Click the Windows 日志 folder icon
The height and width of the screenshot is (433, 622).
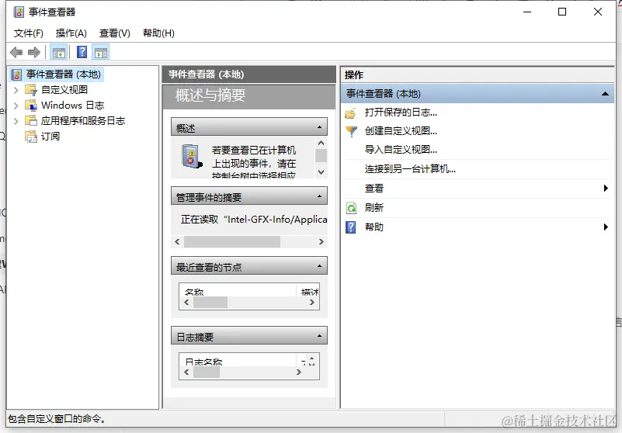click(30, 106)
